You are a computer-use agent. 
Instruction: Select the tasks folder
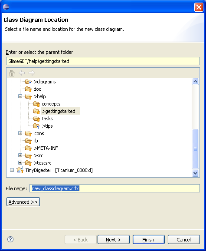click(47, 119)
